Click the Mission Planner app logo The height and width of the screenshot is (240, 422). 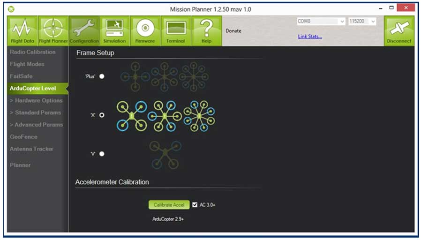pos(11,9)
